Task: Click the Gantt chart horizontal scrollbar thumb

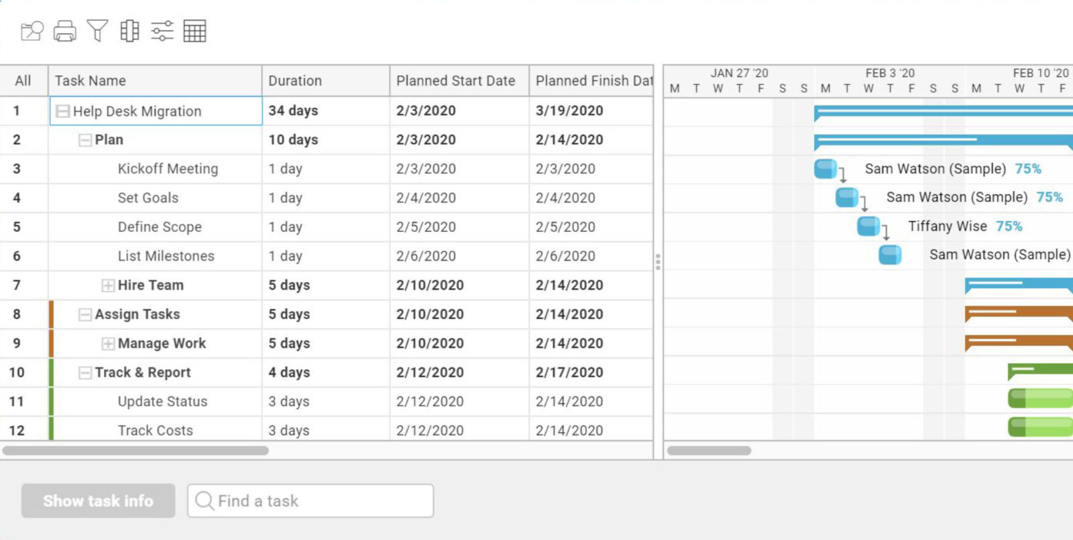Action: pos(709,451)
